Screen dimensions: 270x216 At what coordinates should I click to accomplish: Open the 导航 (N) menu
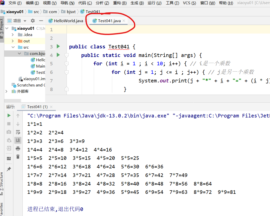click(x=68, y=3)
